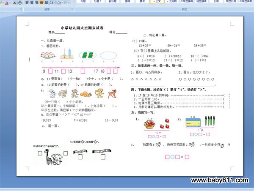This screenshot has height=191, width=254.
Task: Click the text 9○13 comparison
Action: click(47, 120)
